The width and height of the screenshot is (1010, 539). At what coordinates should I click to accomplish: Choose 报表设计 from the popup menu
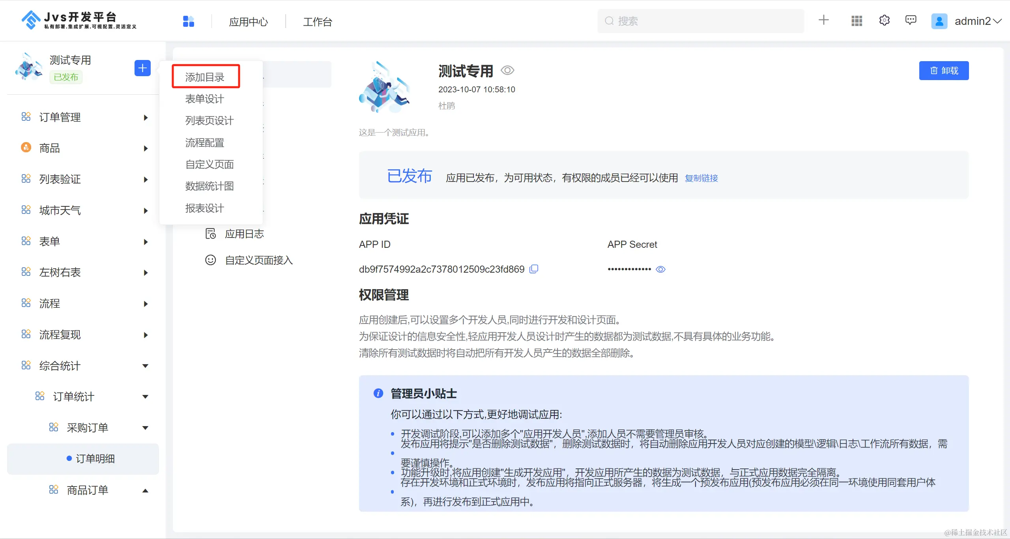tap(205, 208)
